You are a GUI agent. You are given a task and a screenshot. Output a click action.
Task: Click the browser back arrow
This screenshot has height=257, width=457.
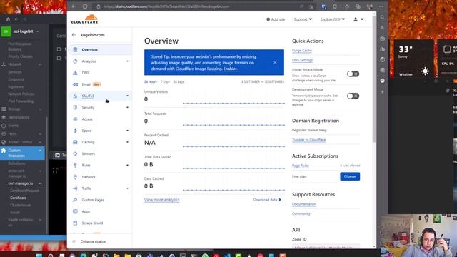point(74,6)
